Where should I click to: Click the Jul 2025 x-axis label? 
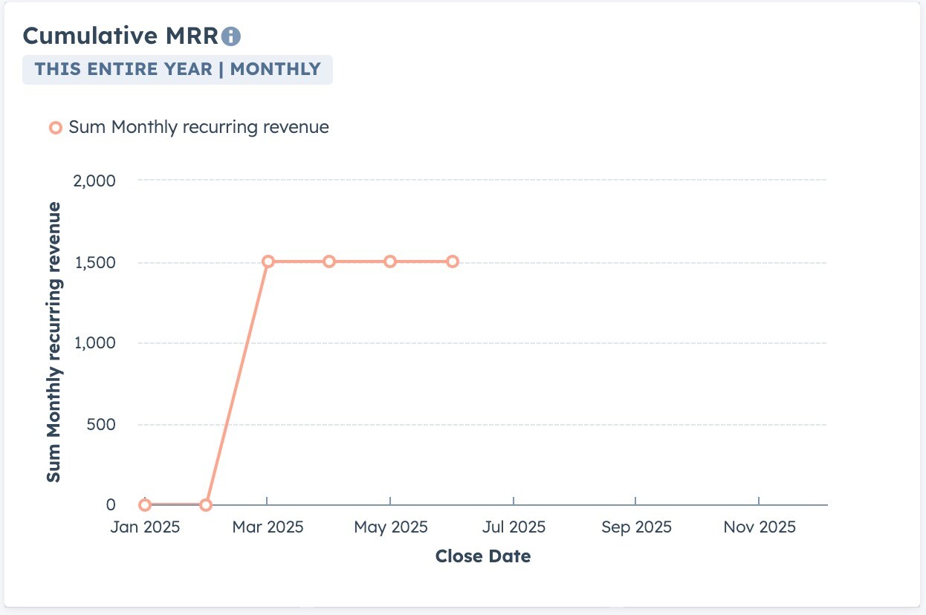[x=514, y=527]
